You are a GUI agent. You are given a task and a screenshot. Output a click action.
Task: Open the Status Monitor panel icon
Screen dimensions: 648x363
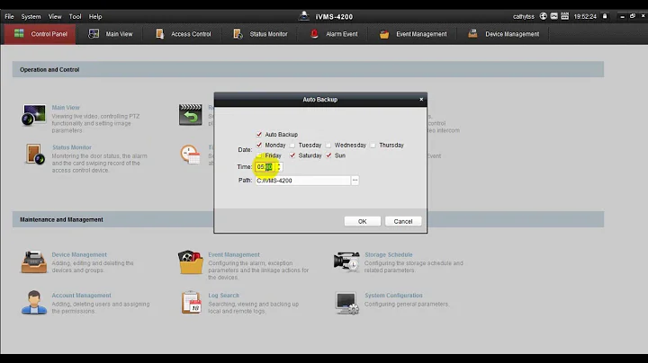[x=34, y=155]
